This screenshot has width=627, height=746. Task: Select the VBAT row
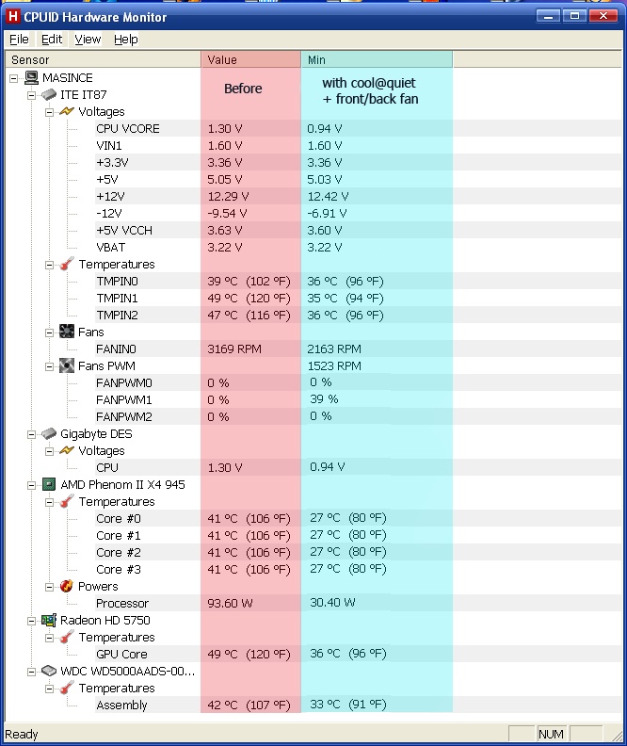(359, 248)
